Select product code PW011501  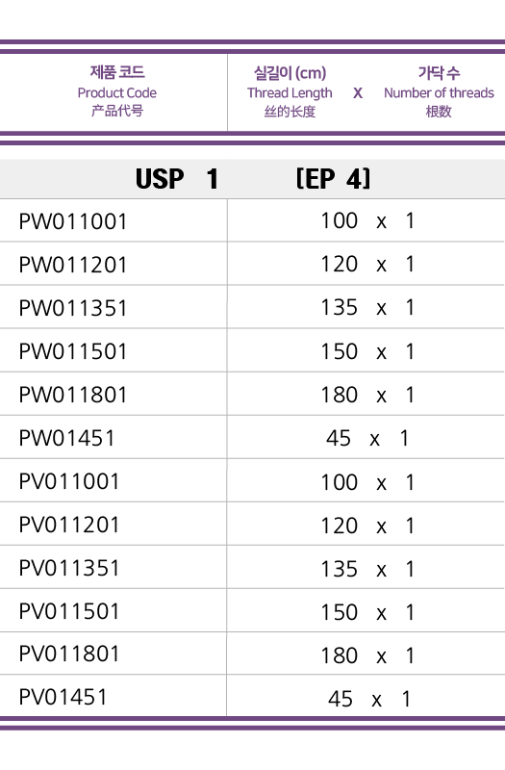point(73,351)
